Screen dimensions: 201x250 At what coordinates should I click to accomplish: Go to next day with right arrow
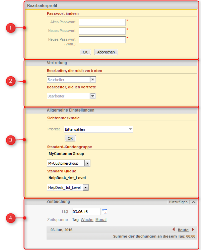tap(193, 230)
